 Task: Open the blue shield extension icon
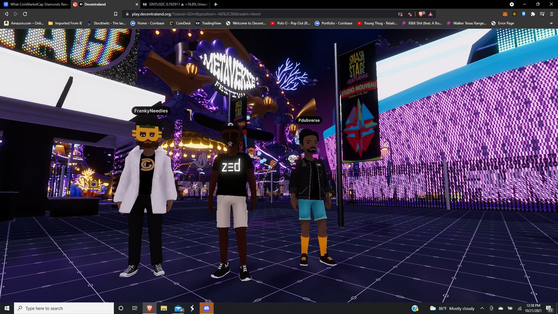(x=524, y=14)
